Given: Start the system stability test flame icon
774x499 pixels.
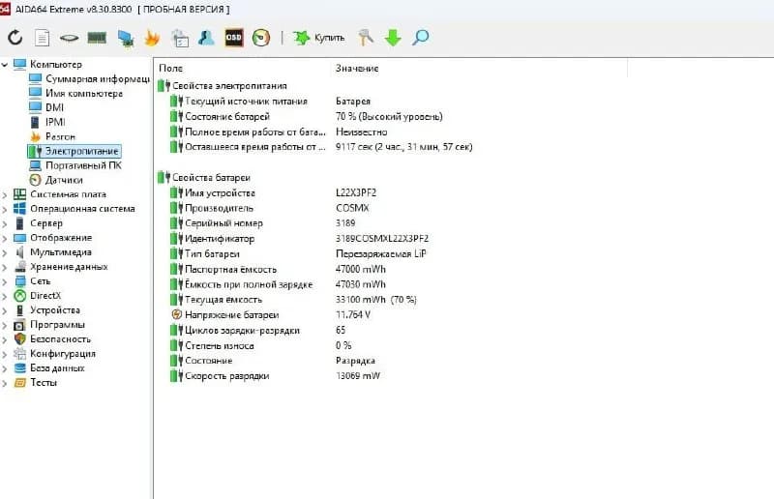Looking at the screenshot, I should (x=152, y=38).
